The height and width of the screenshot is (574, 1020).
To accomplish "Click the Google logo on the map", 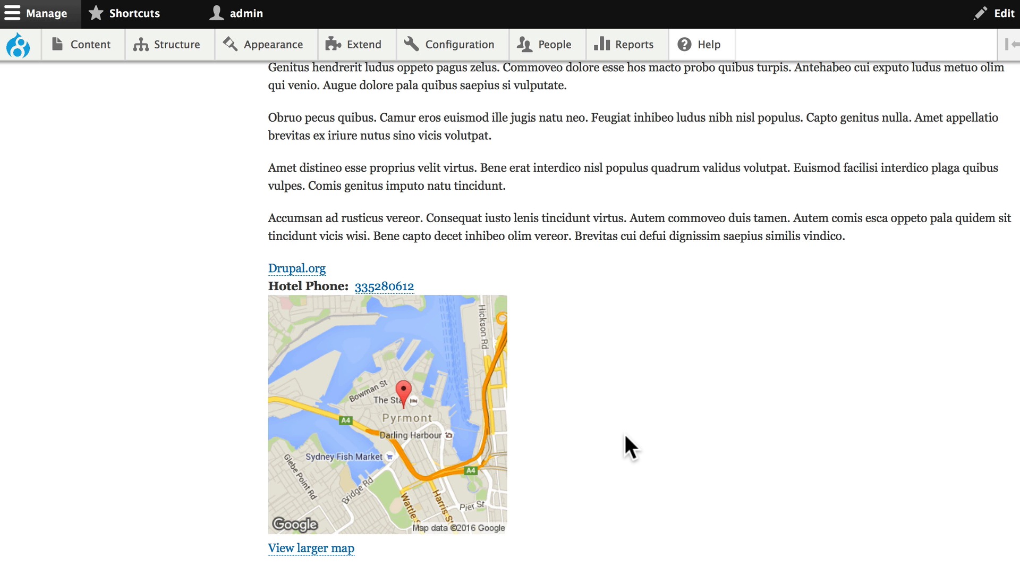I will (x=295, y=525).
